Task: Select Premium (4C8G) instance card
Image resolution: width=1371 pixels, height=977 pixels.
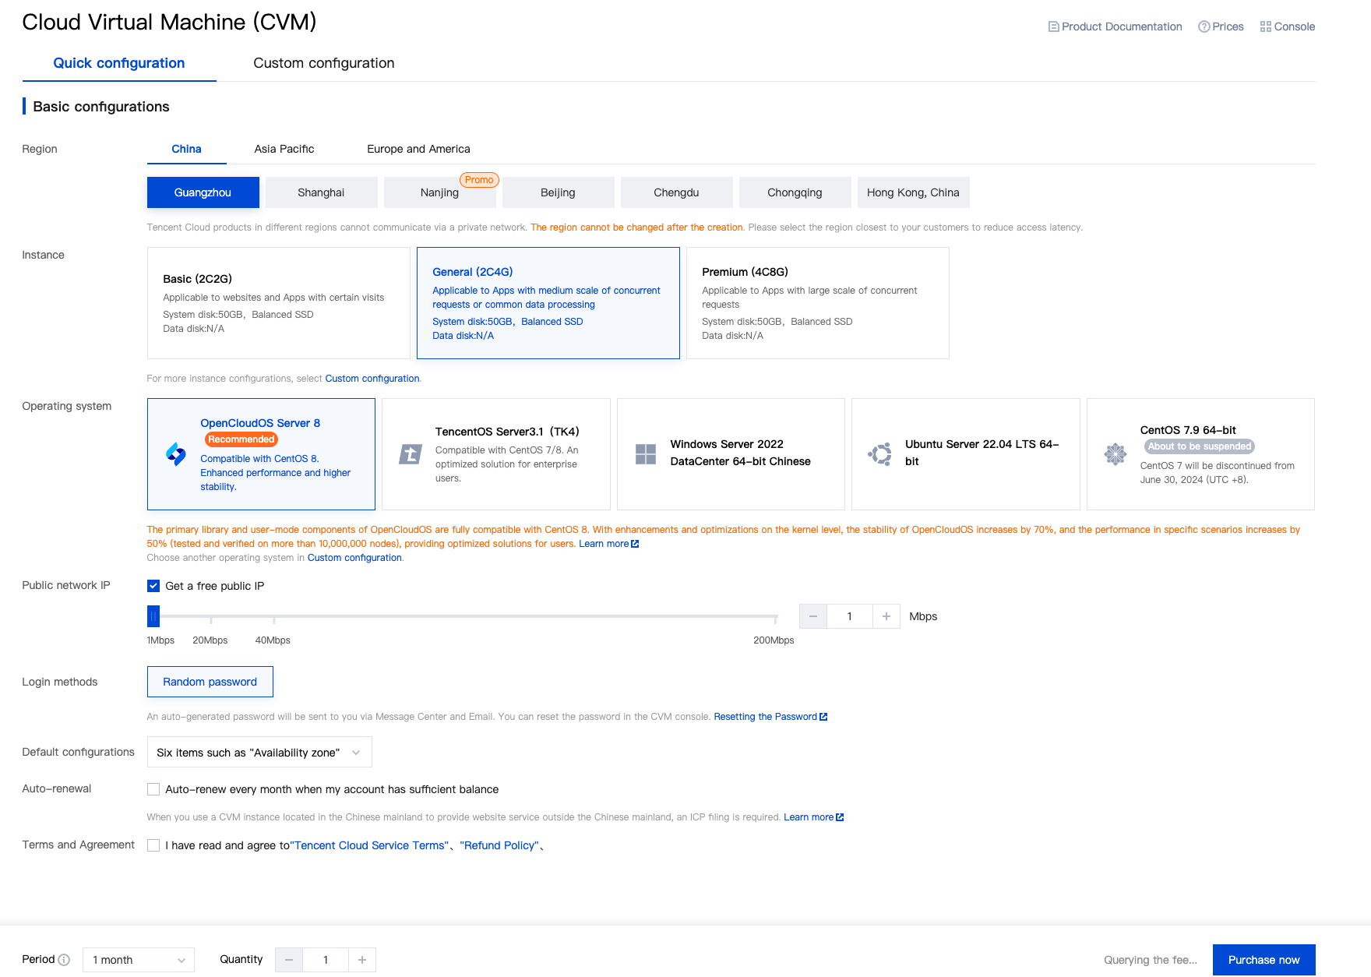Action: click(818, 303)
